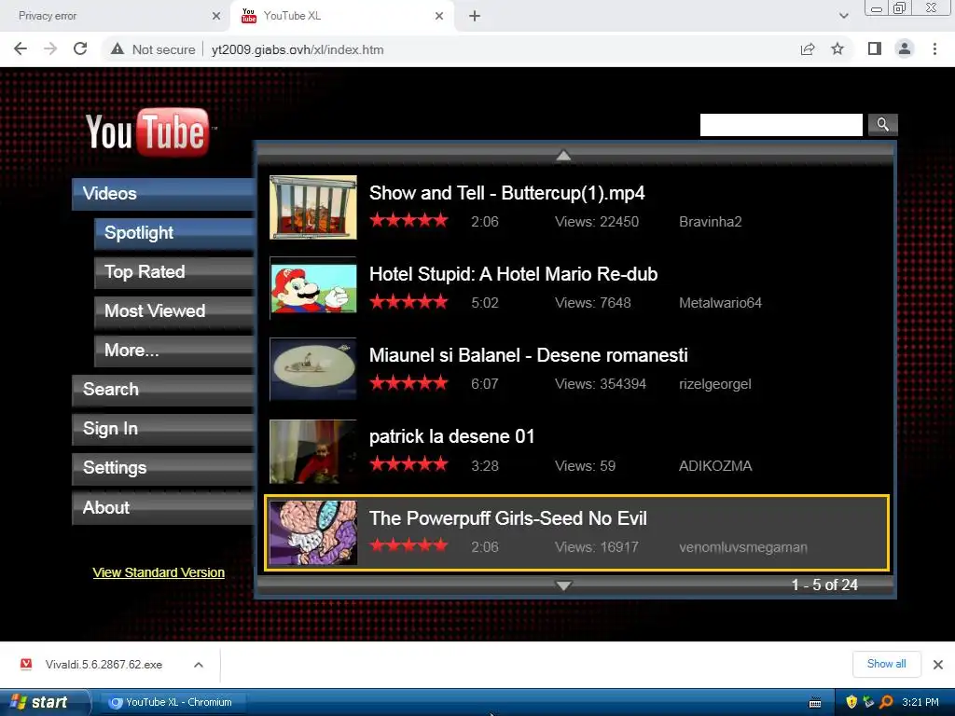Open the Windows start menu
Screen dimensions: 955x716
coord(44,702)
